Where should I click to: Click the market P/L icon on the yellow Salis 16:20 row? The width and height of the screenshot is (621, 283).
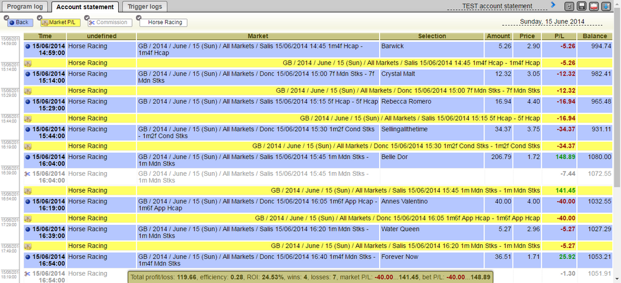pos(28,246)
